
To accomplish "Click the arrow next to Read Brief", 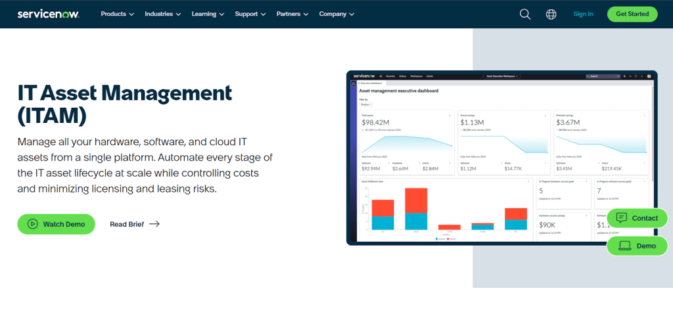I will point(154,224).
